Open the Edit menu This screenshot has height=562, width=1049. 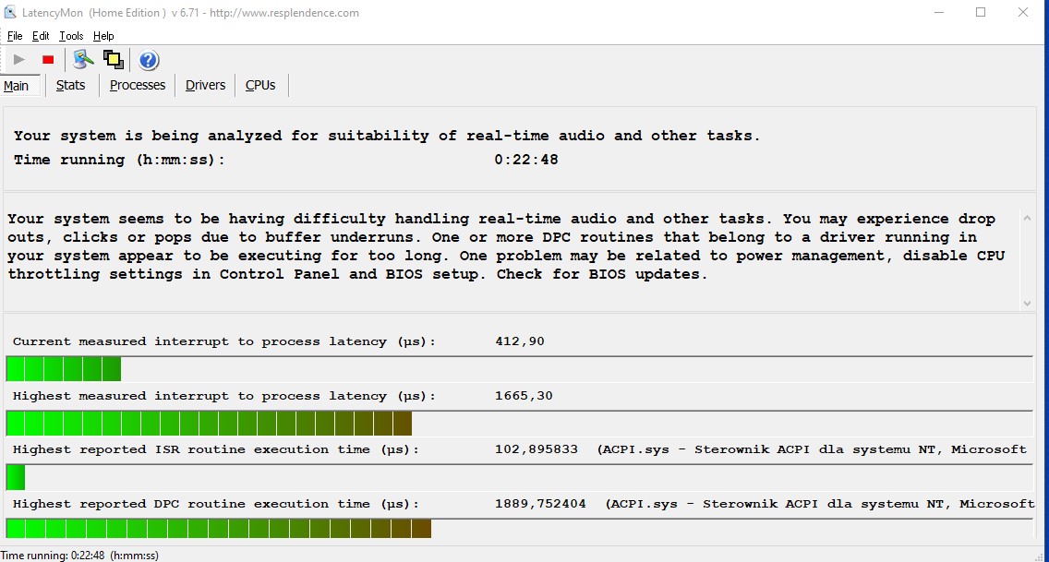coord(41,35)
